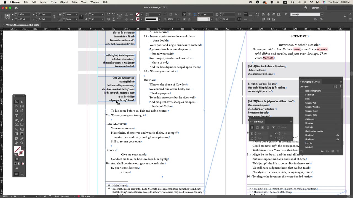
Task: Apply Guide notes subtitle style
Action: point(314,131)
